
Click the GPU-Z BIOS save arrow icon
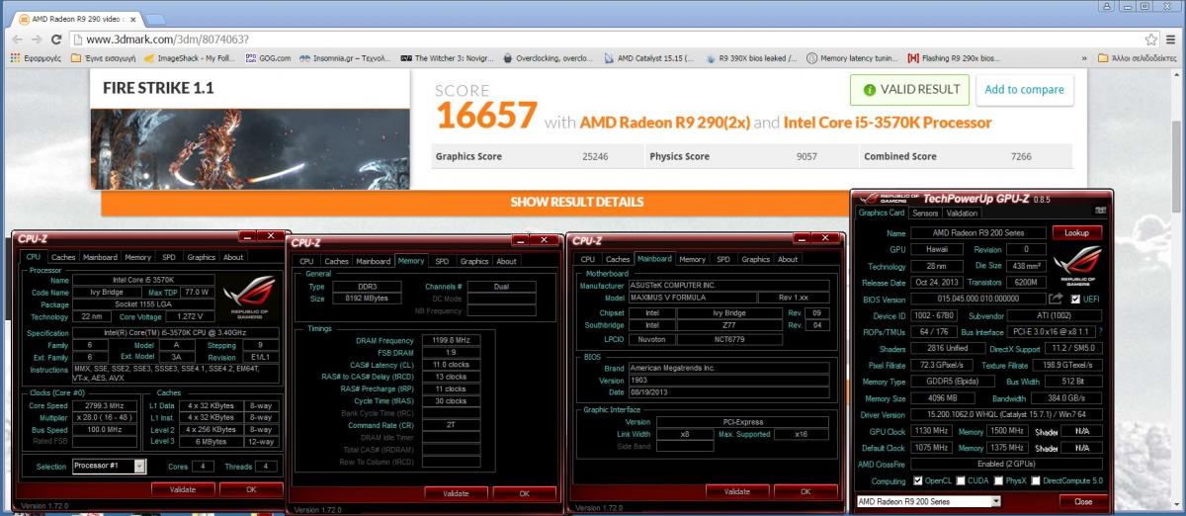click(1055, 299)
